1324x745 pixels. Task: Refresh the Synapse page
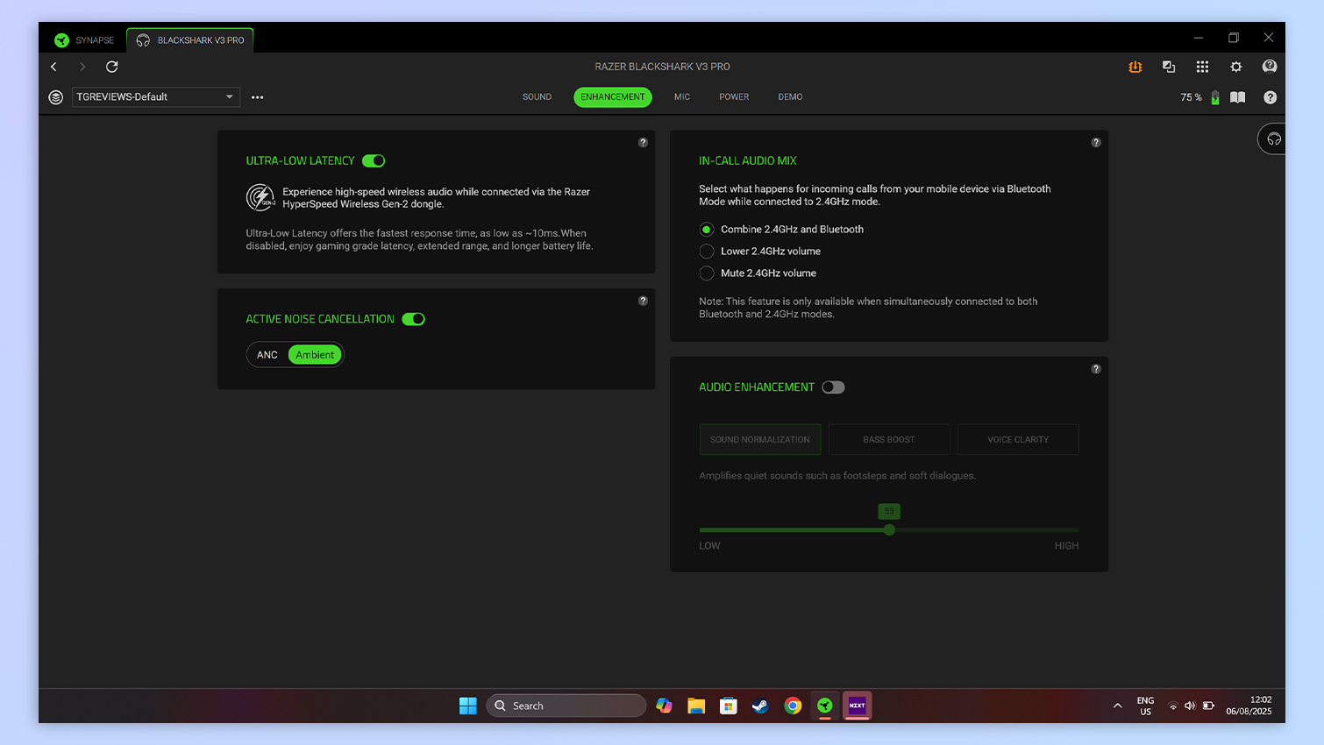click(112, 67)
